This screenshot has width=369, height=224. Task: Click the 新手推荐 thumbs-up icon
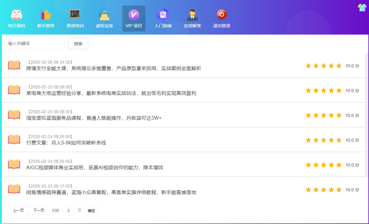pos(46,15)
